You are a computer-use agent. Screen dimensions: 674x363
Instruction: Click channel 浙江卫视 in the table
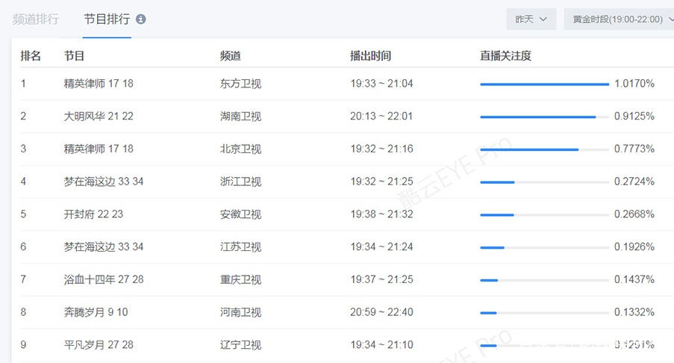240,181
